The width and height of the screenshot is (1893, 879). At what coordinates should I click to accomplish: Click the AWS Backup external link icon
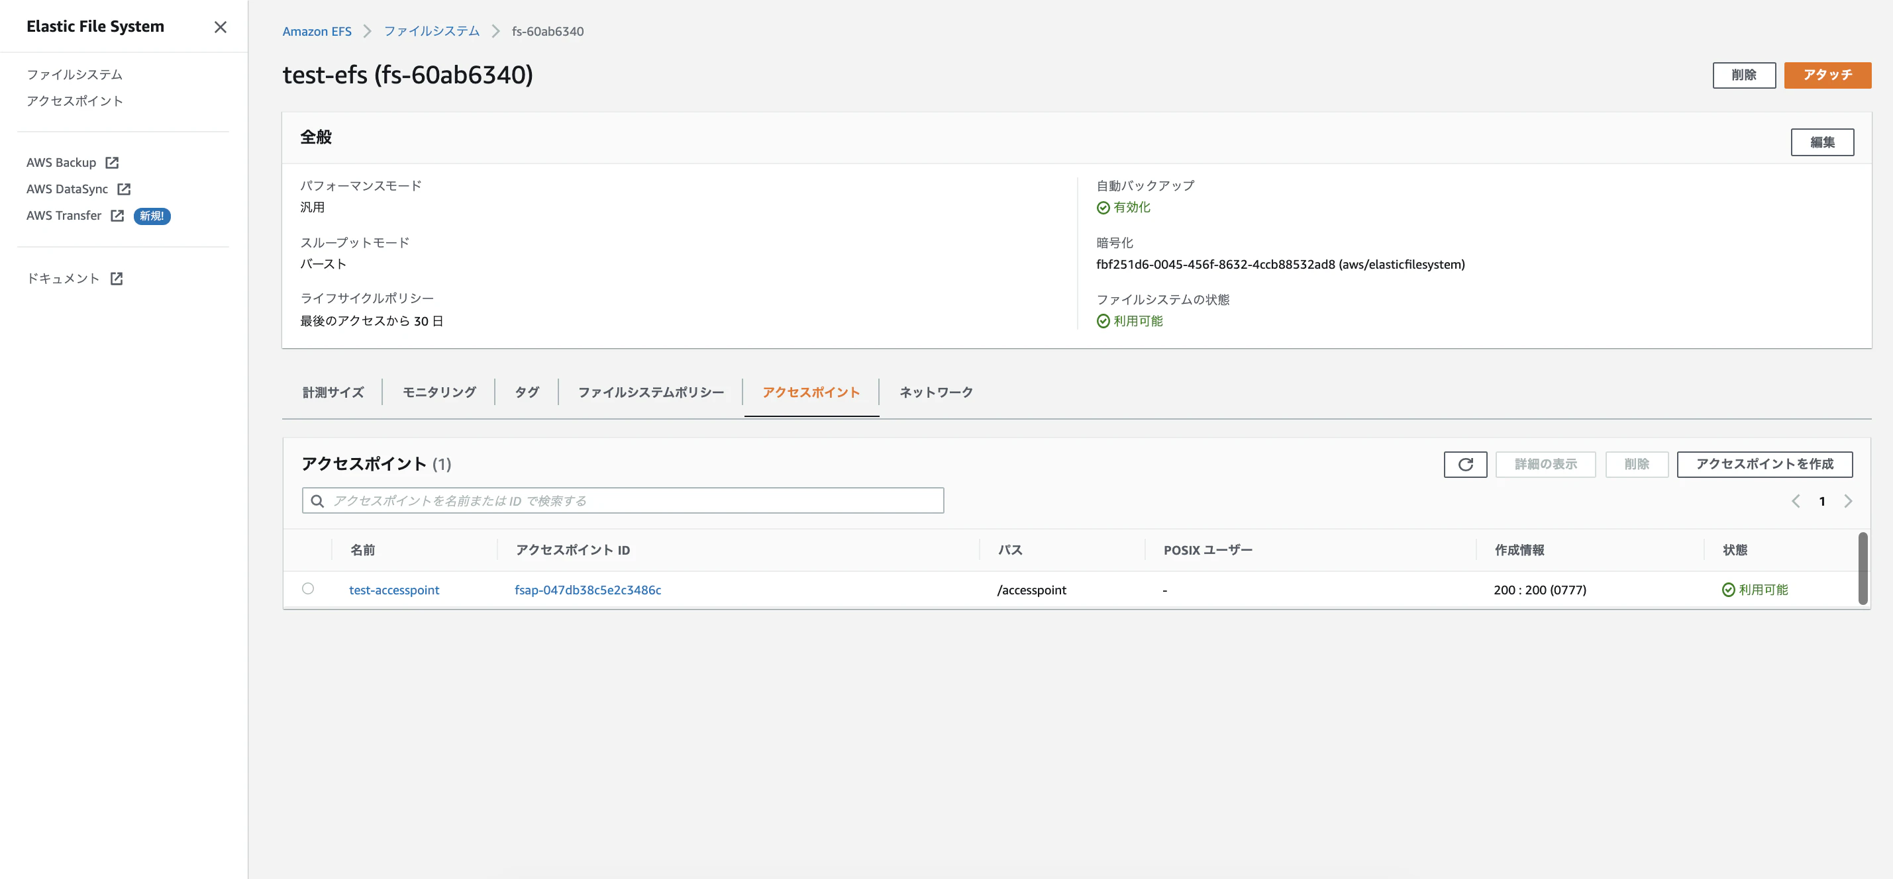[112, 162]
